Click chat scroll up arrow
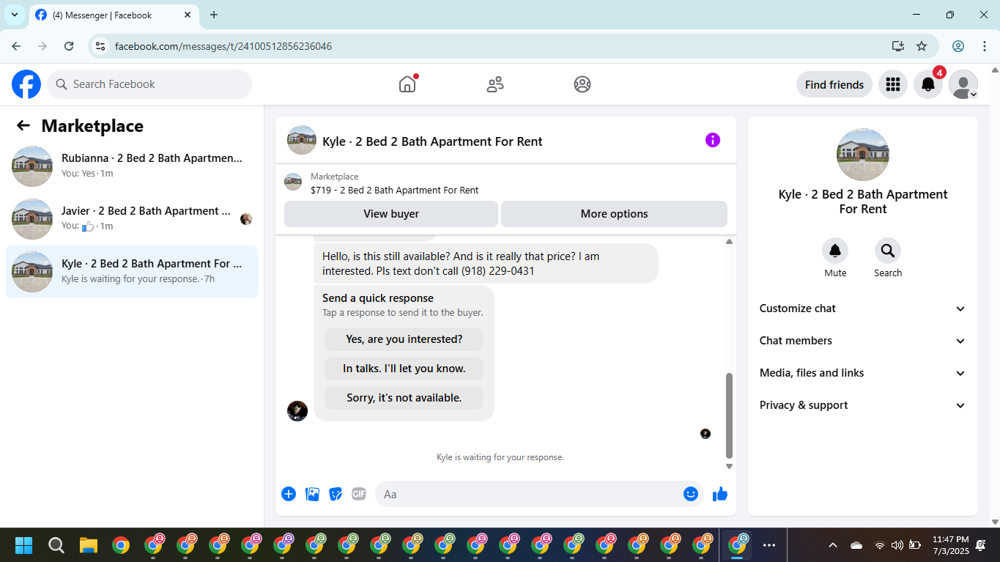The height and width of the screenshot is (562, 1000). (729, 241)
